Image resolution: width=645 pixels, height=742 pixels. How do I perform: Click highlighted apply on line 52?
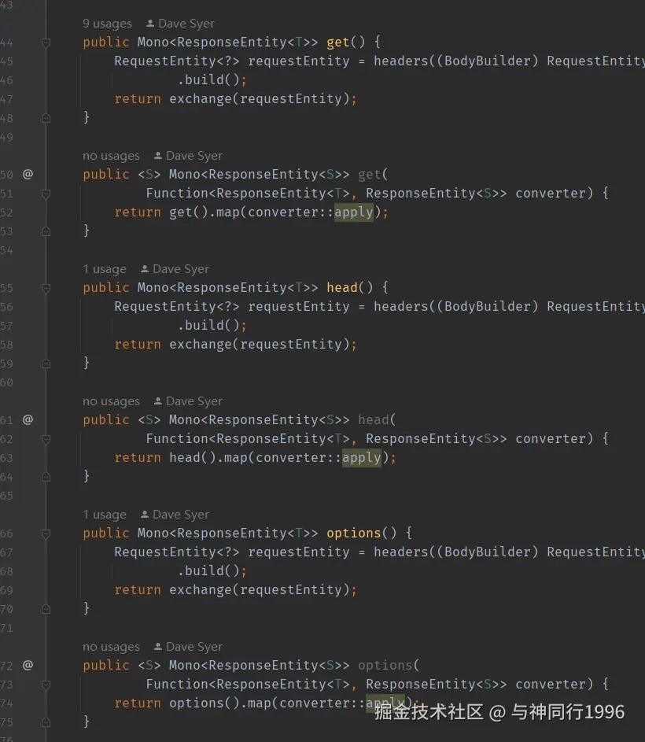pos(353,212)
